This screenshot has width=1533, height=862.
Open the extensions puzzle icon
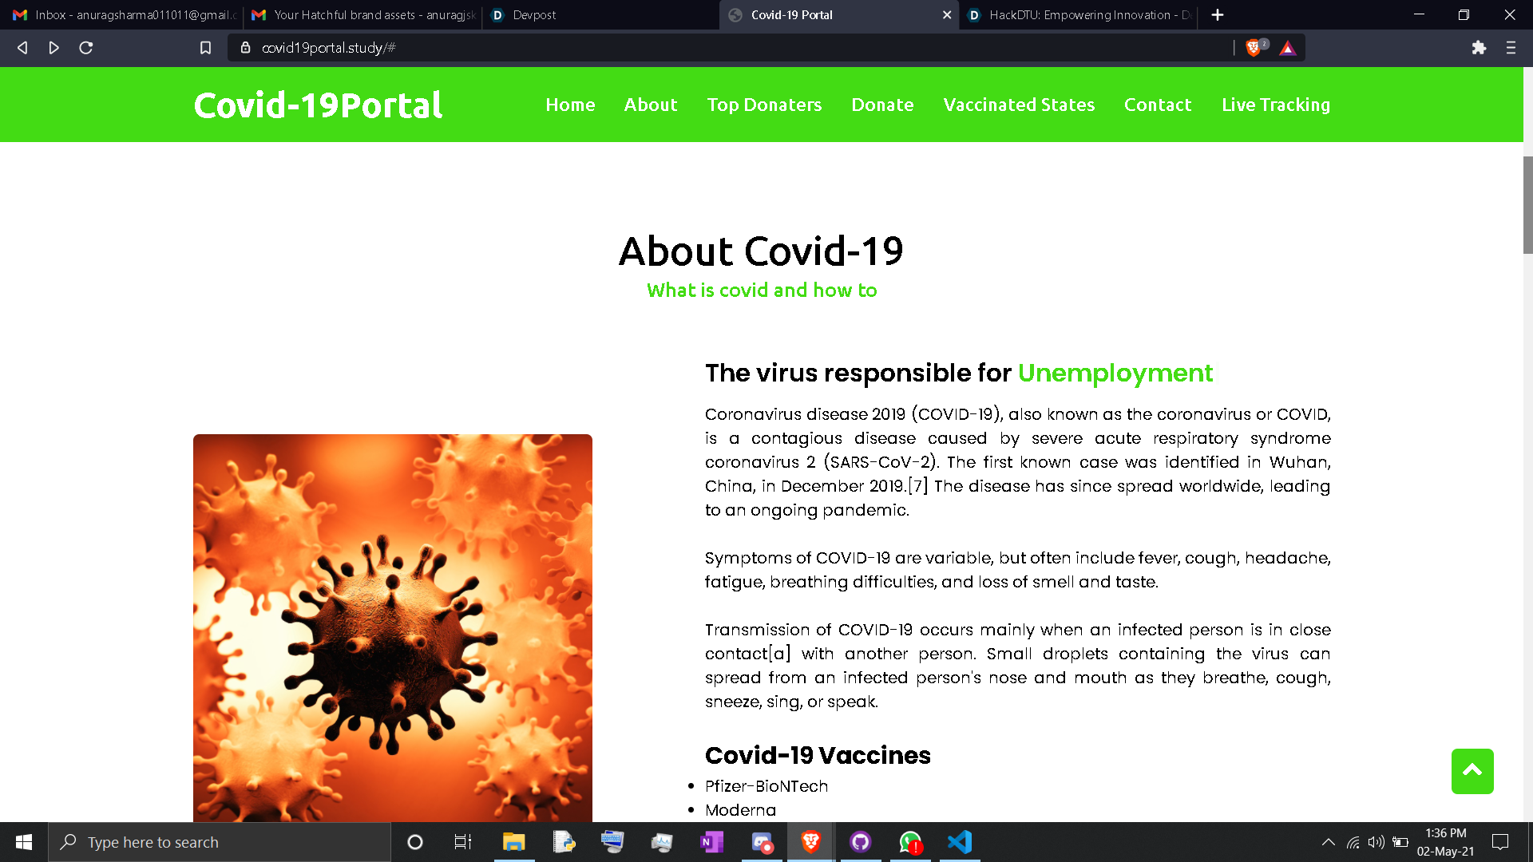[1479, 48]
